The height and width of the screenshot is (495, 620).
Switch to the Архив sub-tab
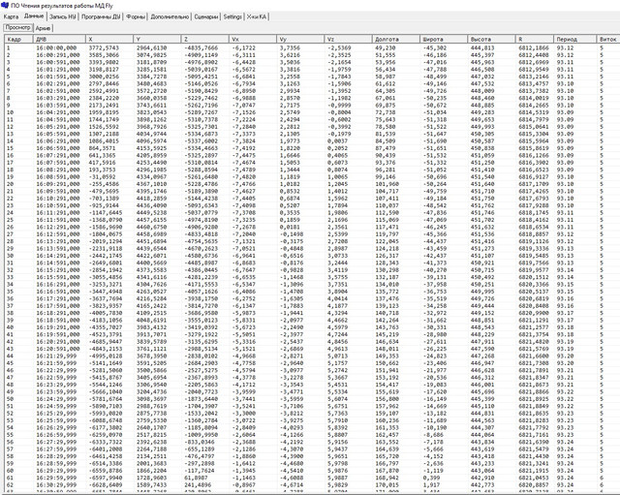click(44, 28)
